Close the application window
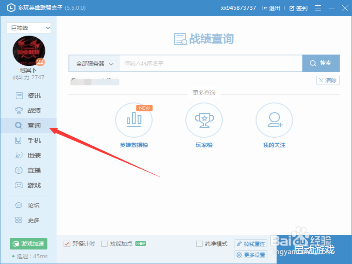Image resolution: width=352 pixels, height=264 pixels. point(345,8)
